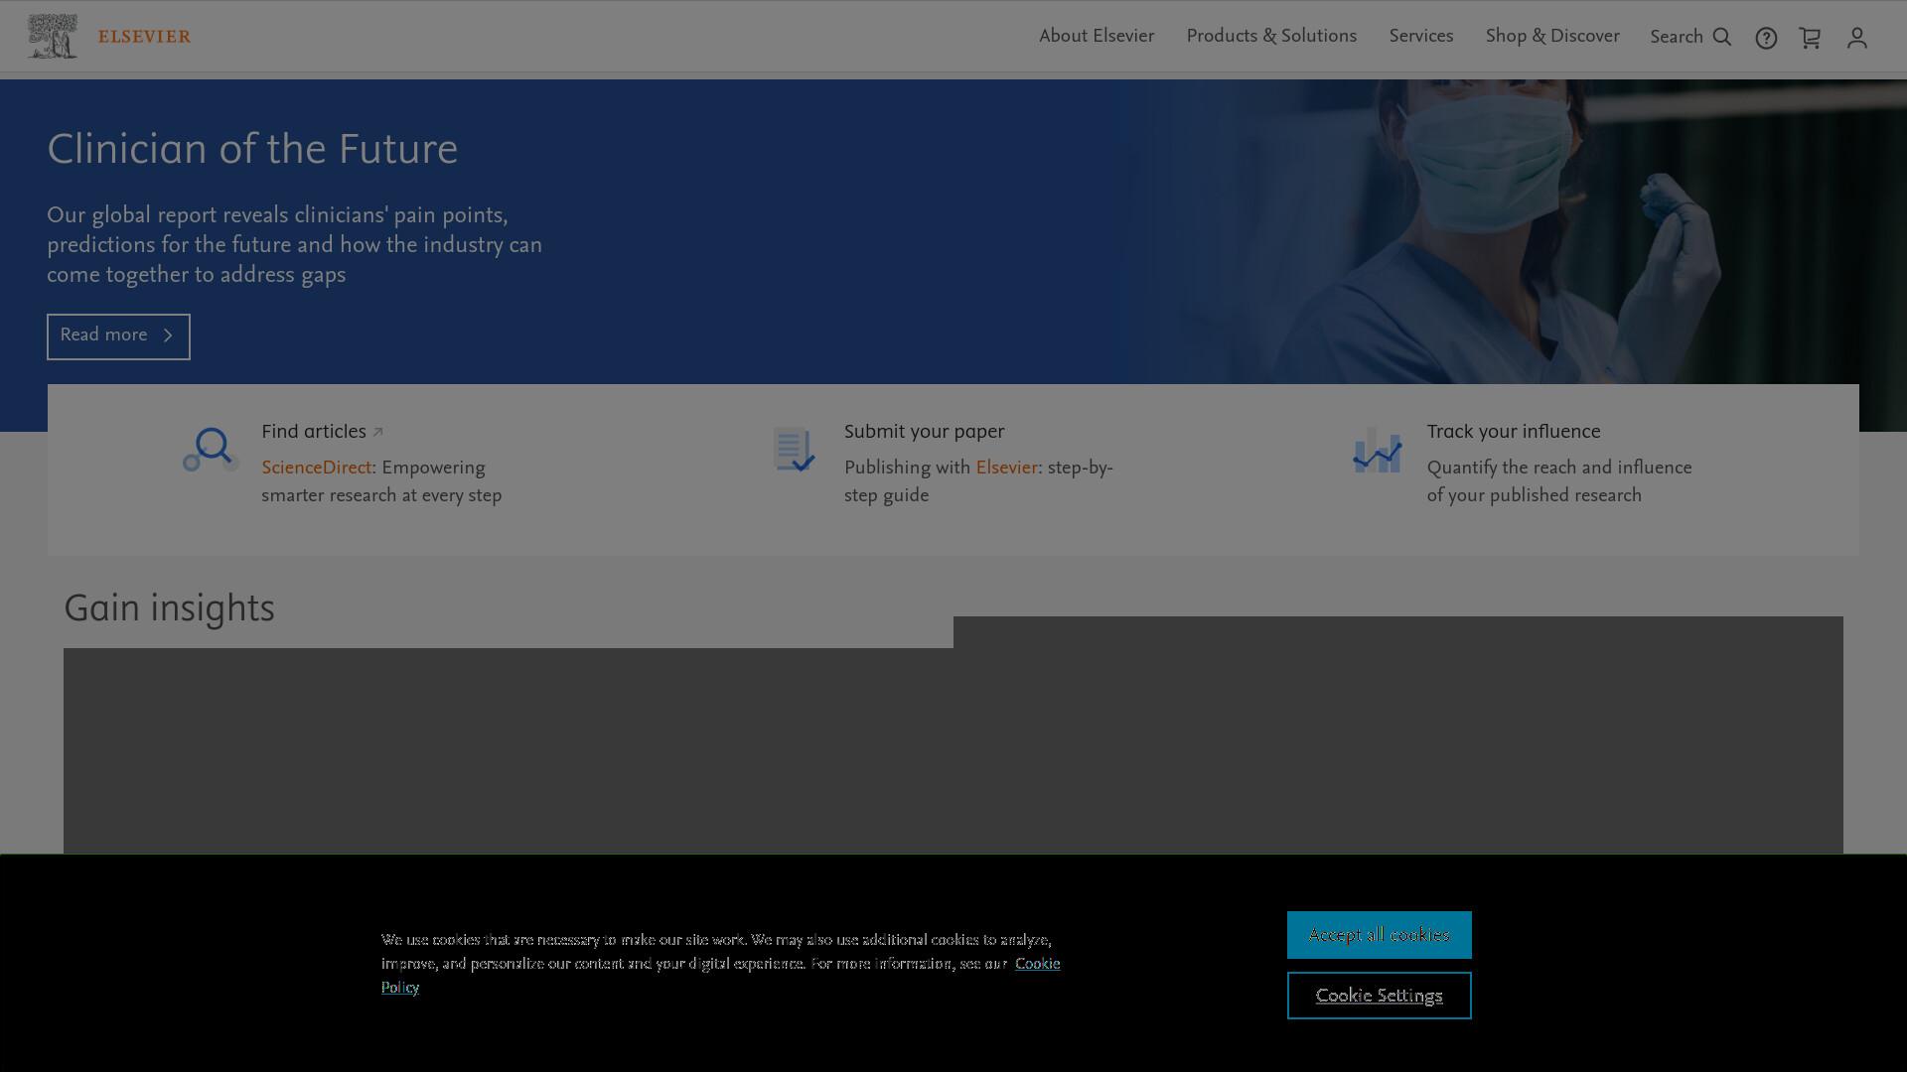Open the Products & Solutions menu
Image resolution: width=1907 pixels, height=1072 pixels.
(x=1271, y=37)
